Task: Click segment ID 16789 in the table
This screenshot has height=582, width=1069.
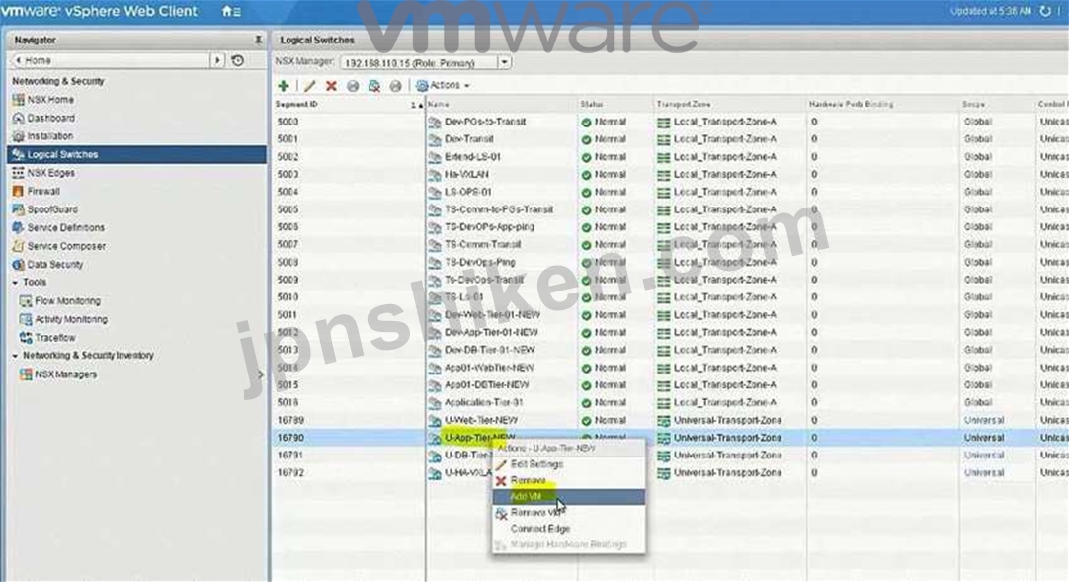Action: click(290, 421)
